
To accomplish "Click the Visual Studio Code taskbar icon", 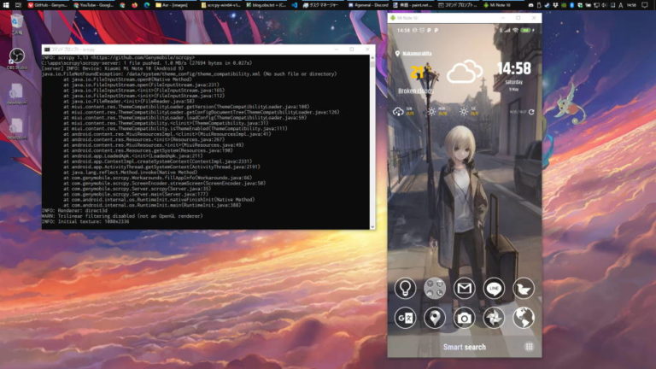I will 295,5.
